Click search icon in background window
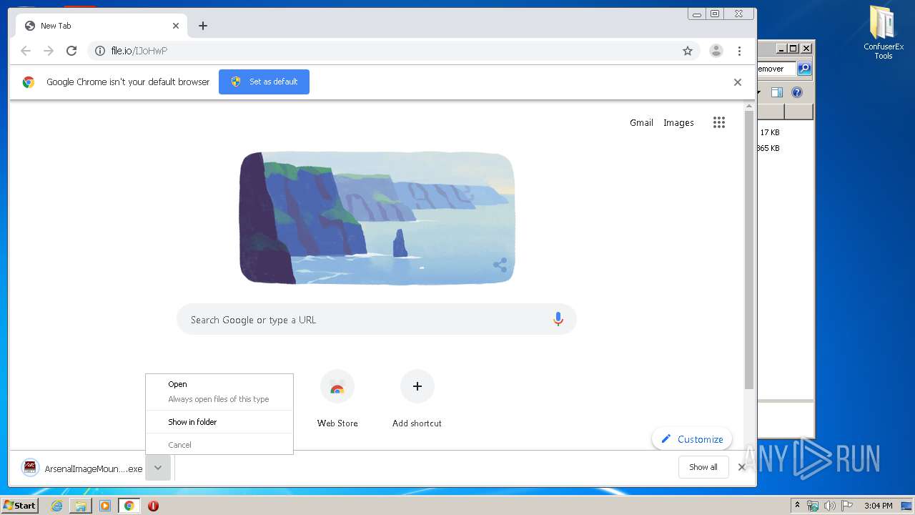915x515 pixels. (x=804, y=69)
